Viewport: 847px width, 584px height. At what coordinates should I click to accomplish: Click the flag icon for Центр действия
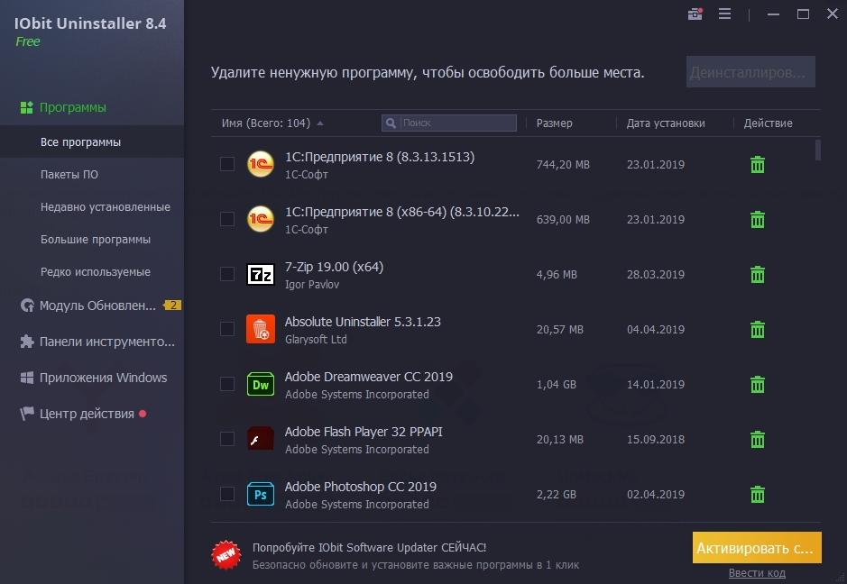pyautogui.click(x=27, y=414)
